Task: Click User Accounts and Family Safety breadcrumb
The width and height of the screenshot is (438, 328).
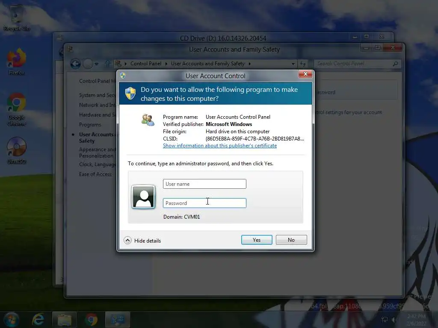Action: coord(207,64)
